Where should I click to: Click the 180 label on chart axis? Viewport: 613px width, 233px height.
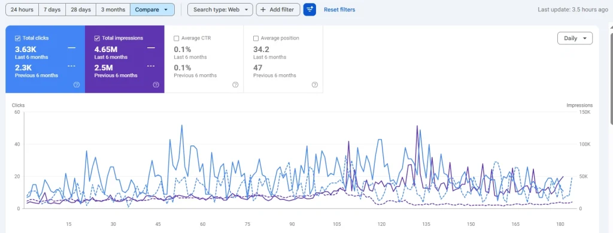tap(560, 224)
